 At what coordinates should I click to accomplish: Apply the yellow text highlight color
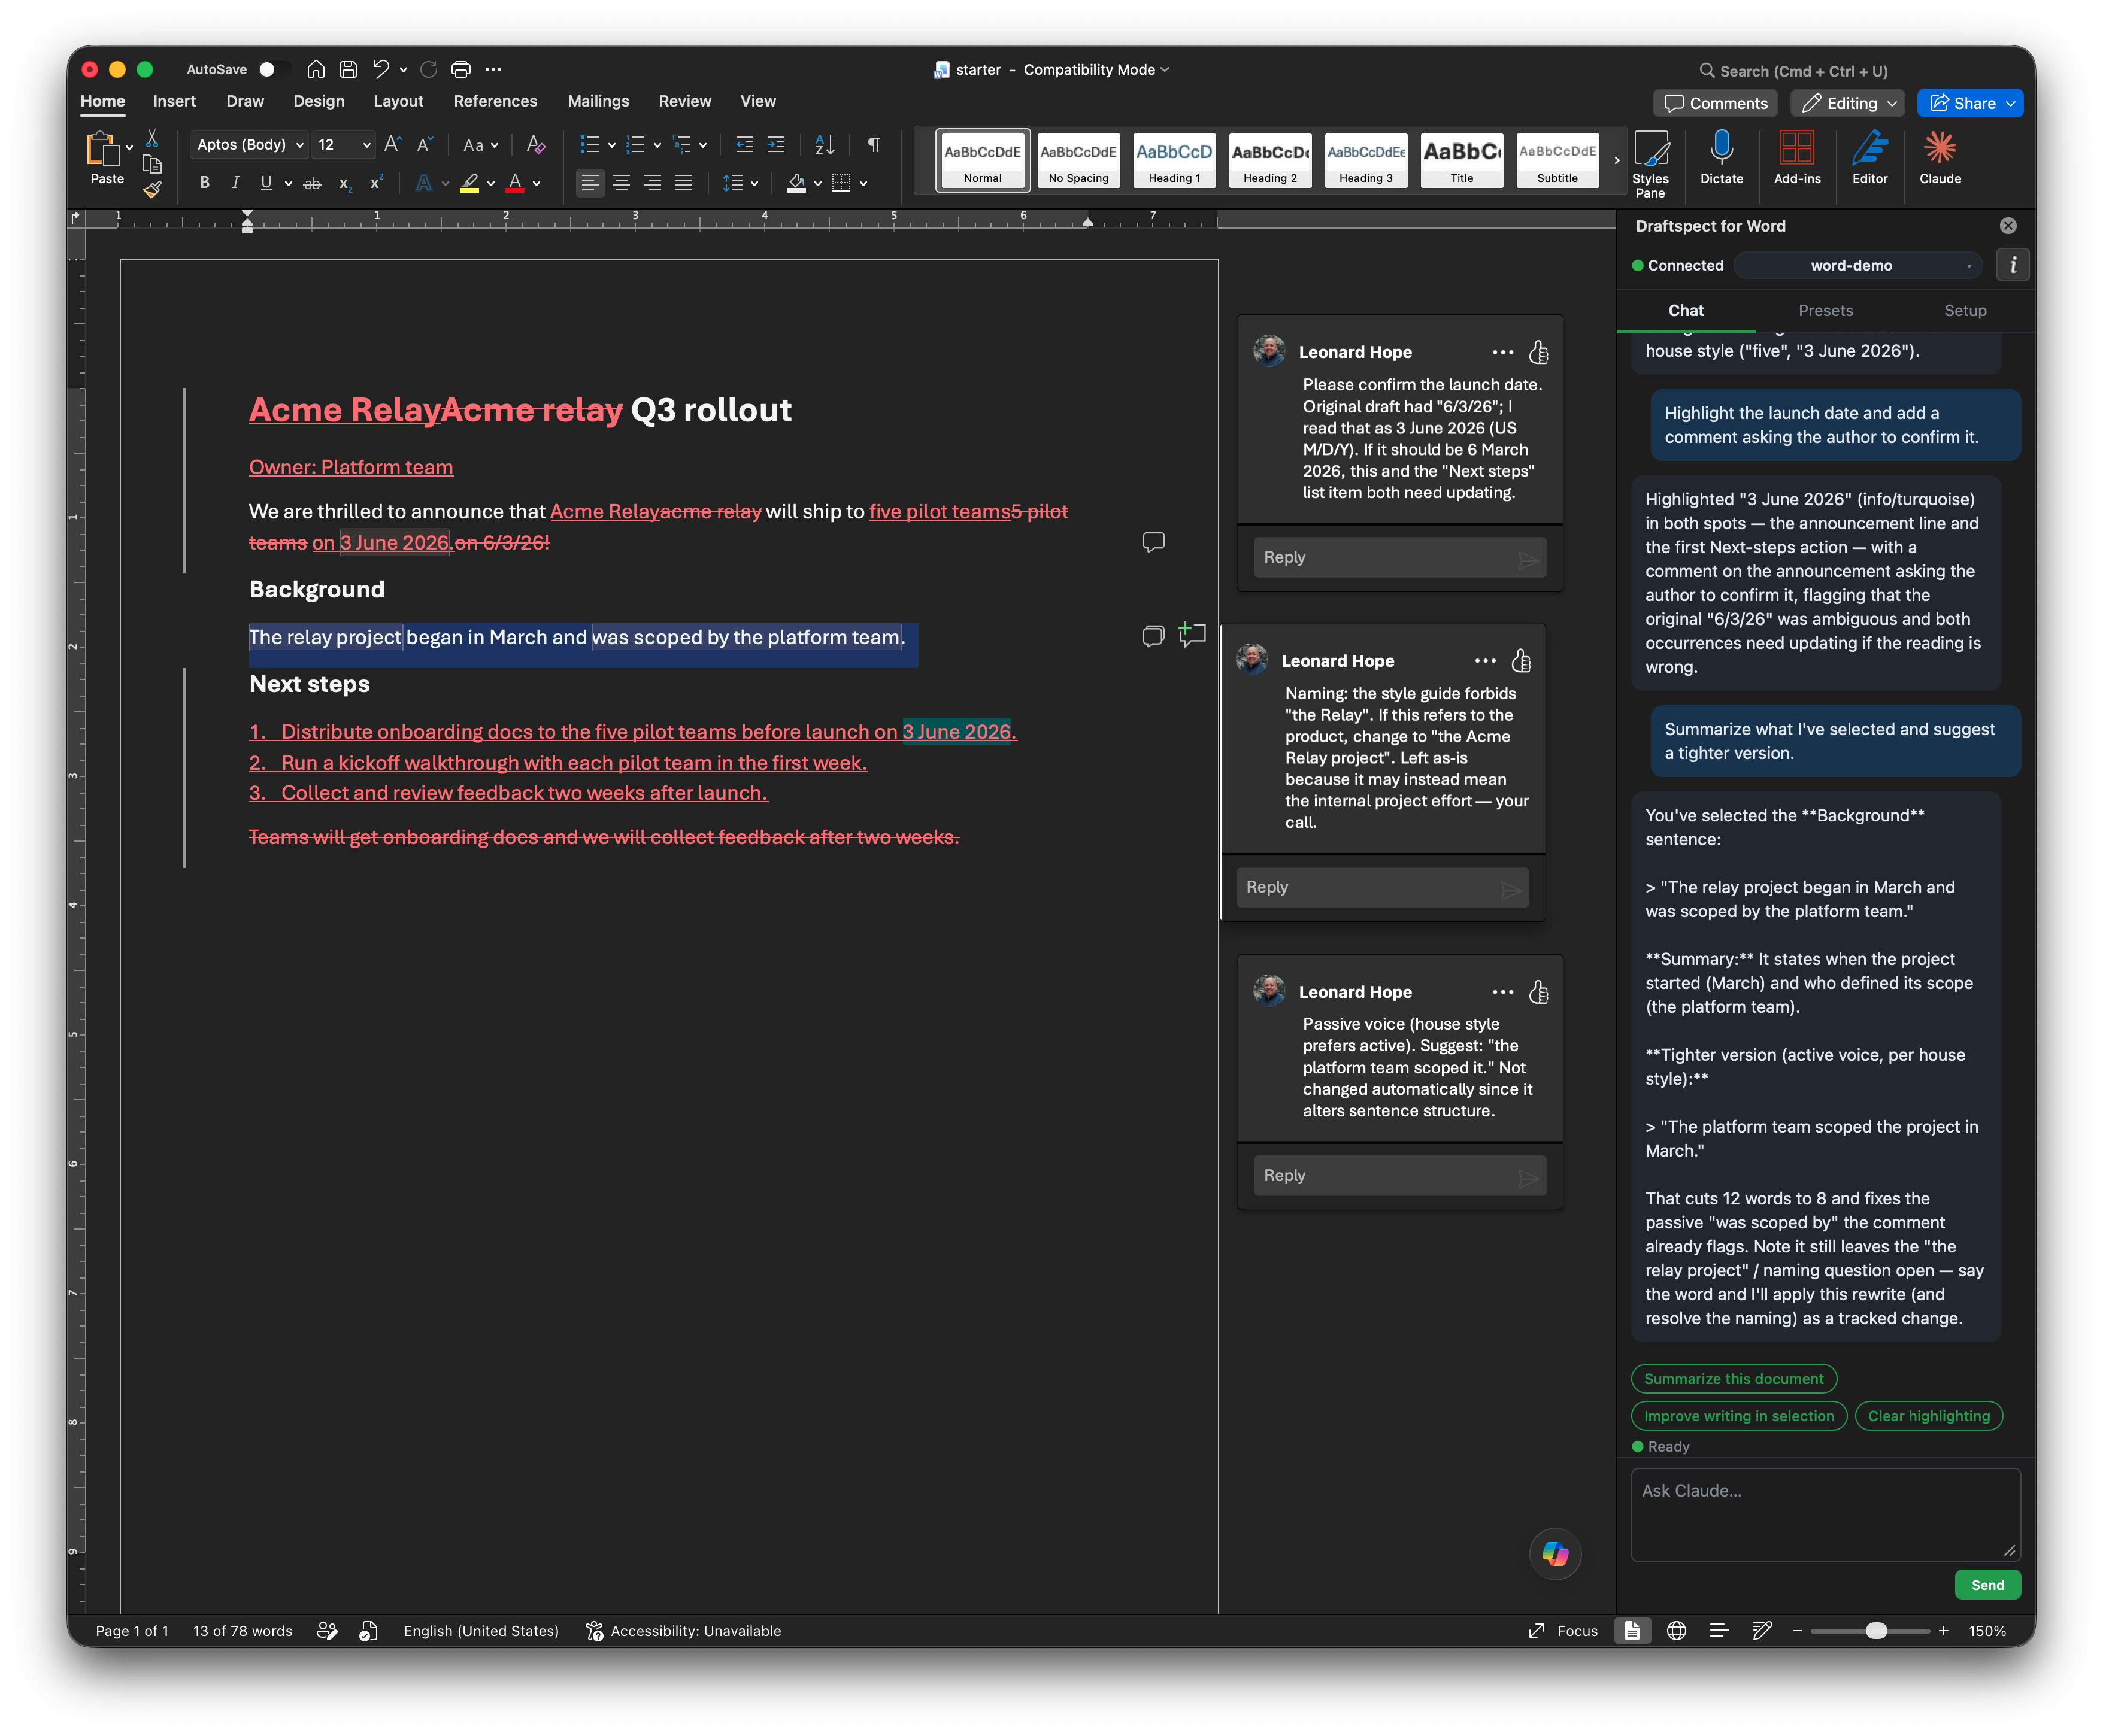(468, 183)
